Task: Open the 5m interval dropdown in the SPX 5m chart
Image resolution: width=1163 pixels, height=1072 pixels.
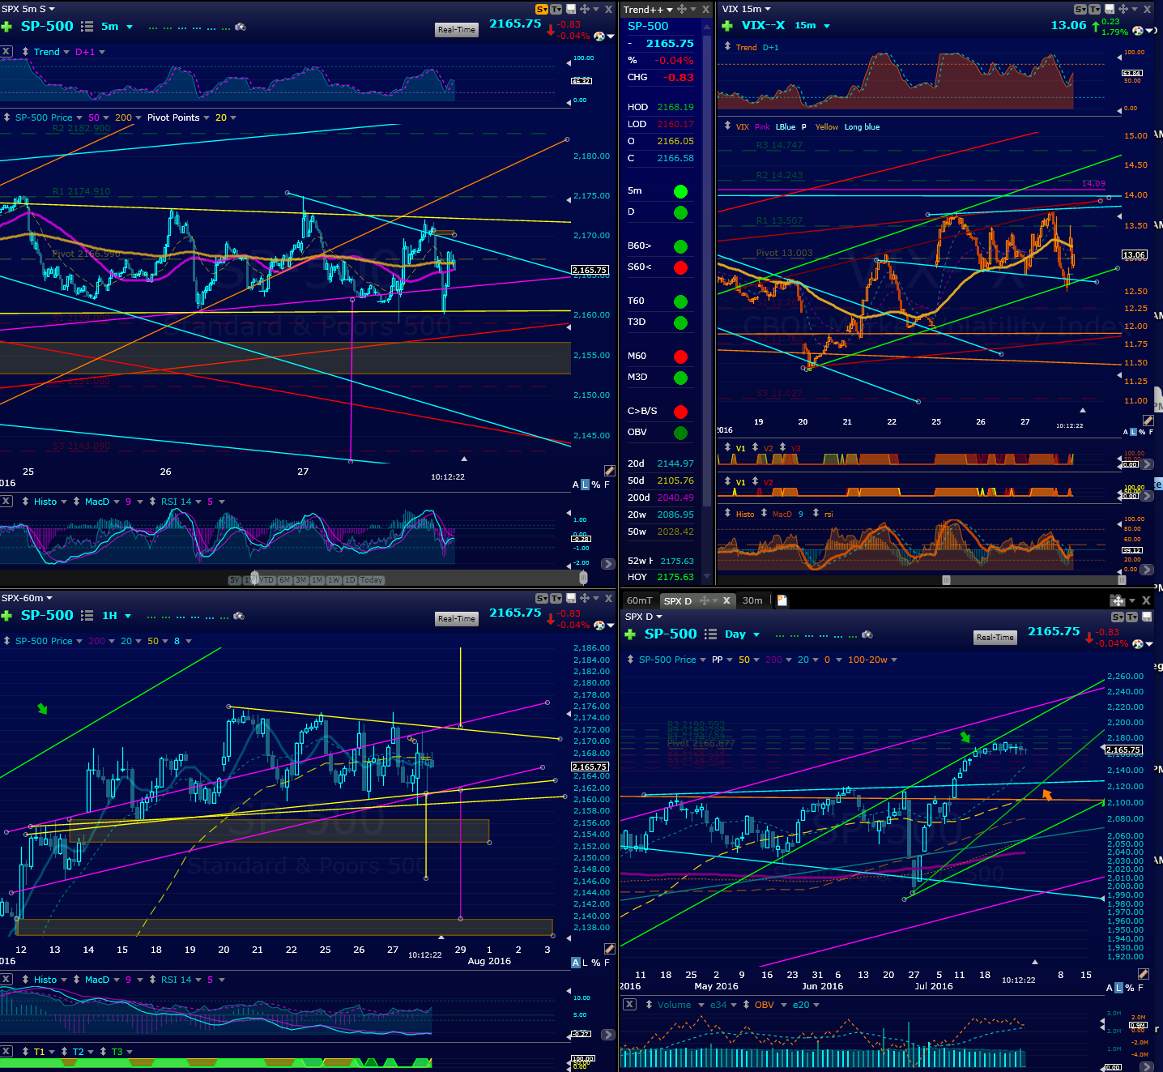Action: 130,27
